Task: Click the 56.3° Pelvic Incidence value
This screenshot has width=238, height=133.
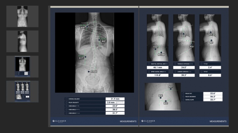Action: click(213, 97)
